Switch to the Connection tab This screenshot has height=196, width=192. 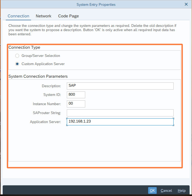pyautogui.click(x=18, y=16)
